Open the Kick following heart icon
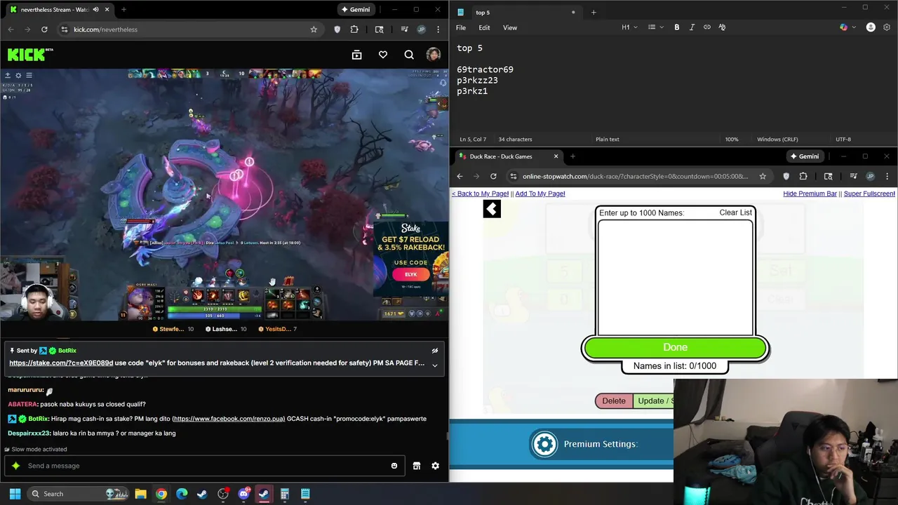The image size is (898, 505). point(383,55)
